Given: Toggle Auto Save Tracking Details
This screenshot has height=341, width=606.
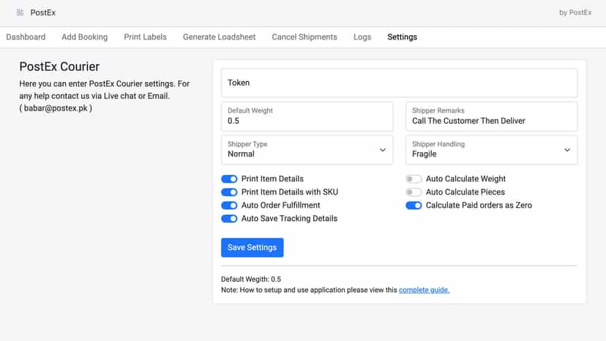Looking at the screenshot, I should click(x=229, y=219).
